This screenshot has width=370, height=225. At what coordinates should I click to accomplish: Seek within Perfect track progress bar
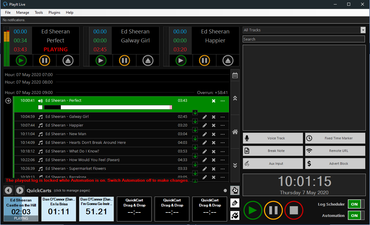108,107
